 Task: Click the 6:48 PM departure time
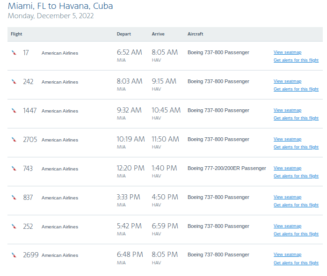[x=130, y=255]
